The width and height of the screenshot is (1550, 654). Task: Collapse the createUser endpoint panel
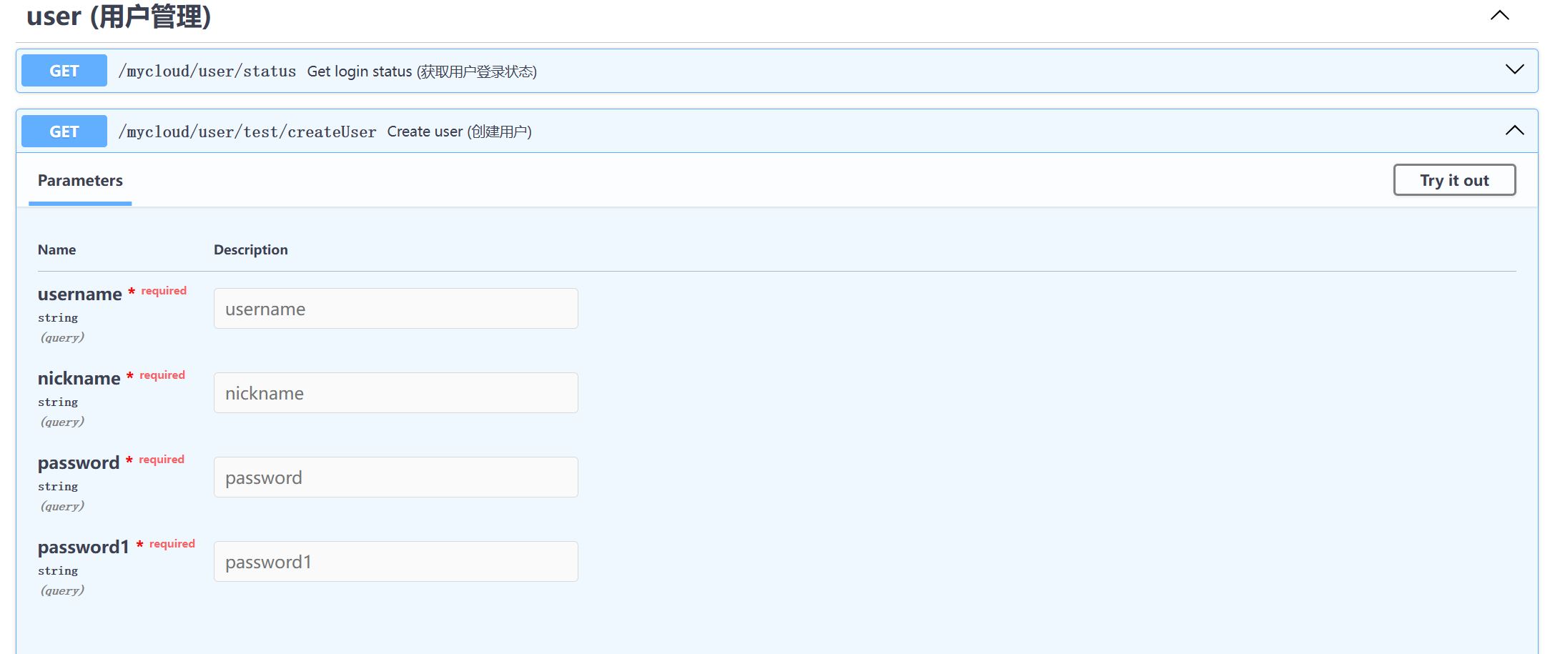(1514, 129)
